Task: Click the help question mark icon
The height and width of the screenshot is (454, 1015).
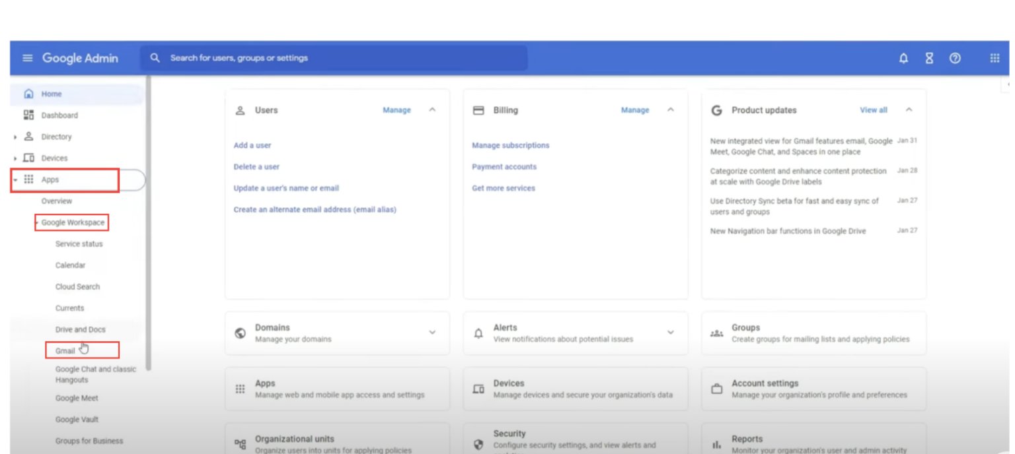Action: (x=955, y=58)
